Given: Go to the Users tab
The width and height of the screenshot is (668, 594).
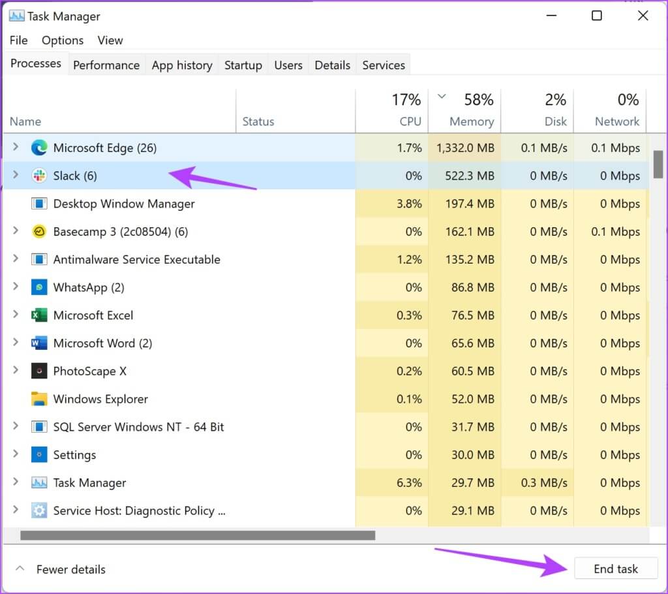Looking at the screenshot, I should tap(288, 65).
